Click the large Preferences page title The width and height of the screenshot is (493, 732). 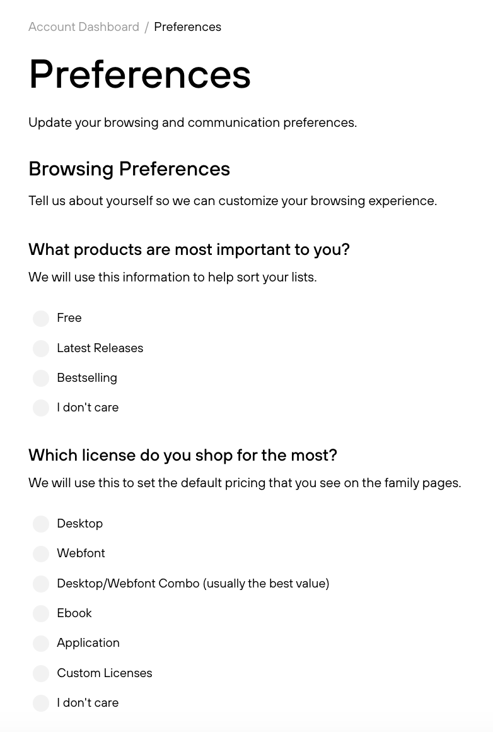[x=140, y=74]
